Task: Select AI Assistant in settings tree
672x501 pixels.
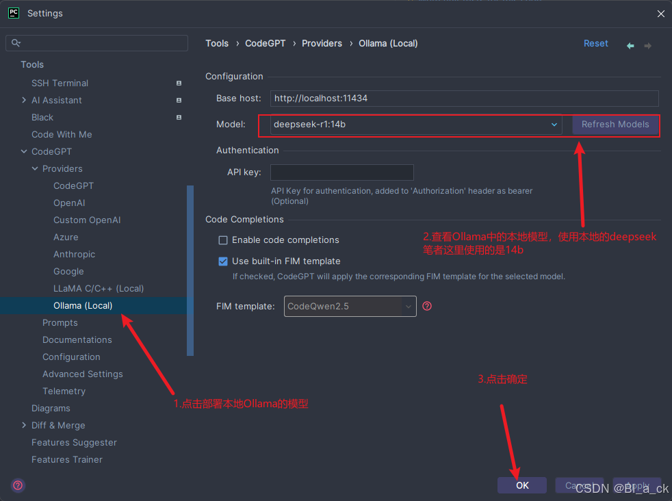Action: [x=57, y=101]
